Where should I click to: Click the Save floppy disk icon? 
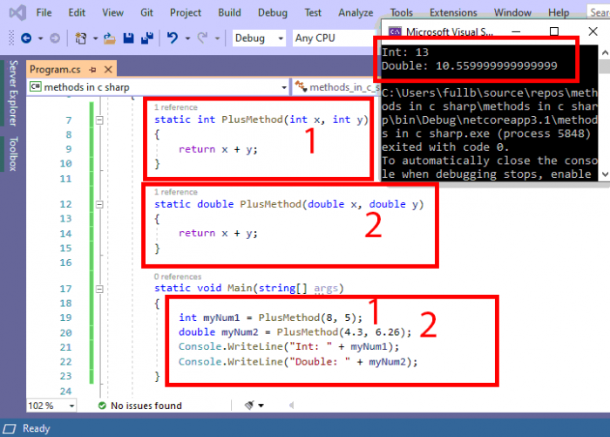pyautogui.click(x=128, y=38)
